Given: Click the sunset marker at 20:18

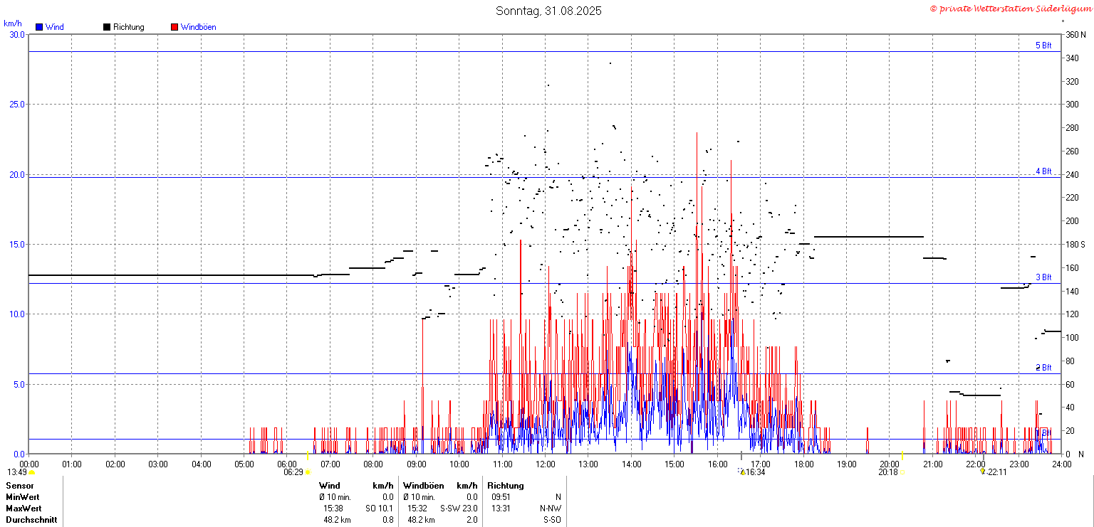Looking at the screenshot, I should pos(902,472).
